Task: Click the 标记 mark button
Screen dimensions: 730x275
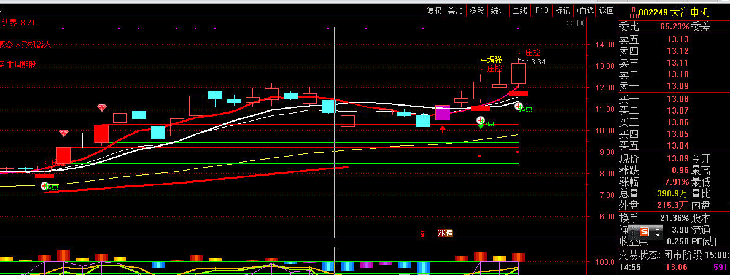Action: [562, 10]
